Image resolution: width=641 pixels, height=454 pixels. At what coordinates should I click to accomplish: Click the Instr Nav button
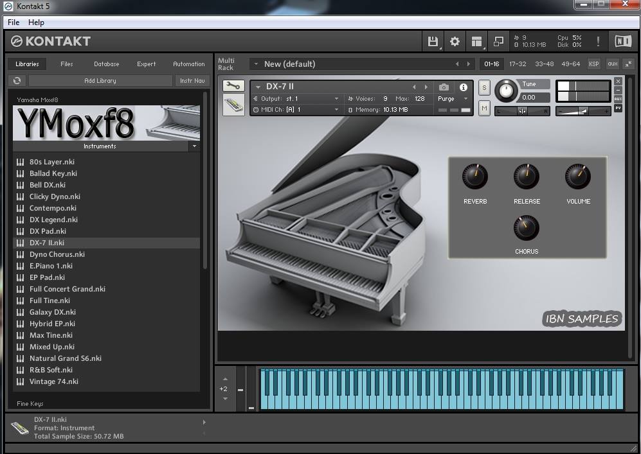(192, 80)
